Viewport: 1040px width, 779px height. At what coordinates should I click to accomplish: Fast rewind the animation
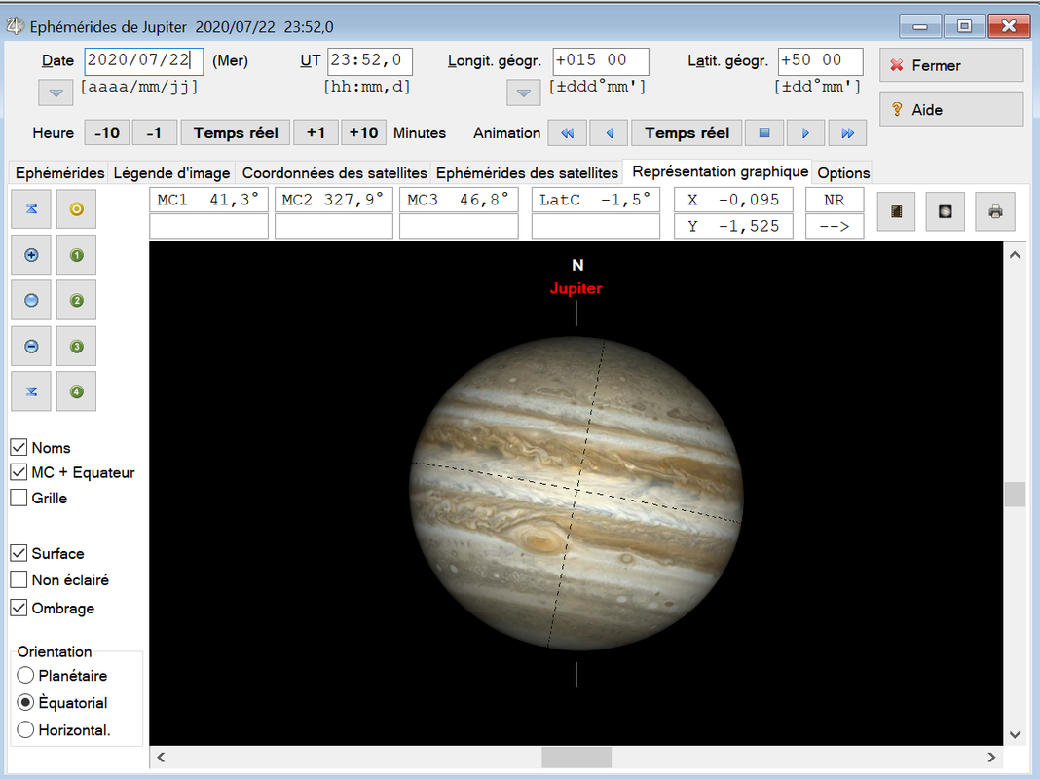coord(567,133)
